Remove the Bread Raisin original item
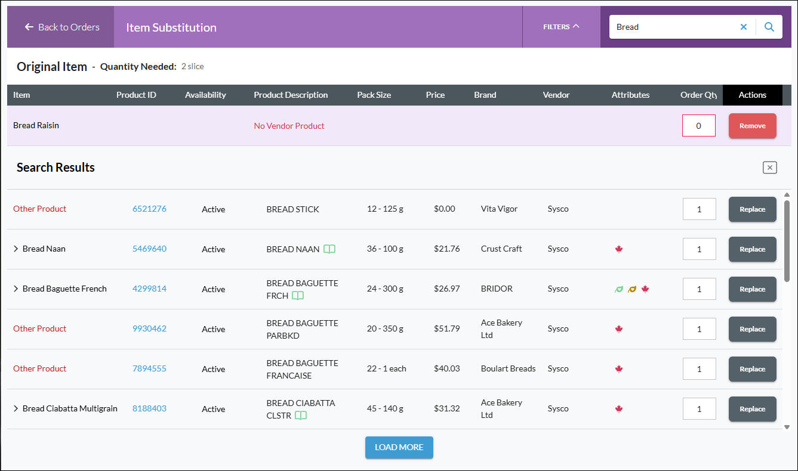 click(753, 126)
